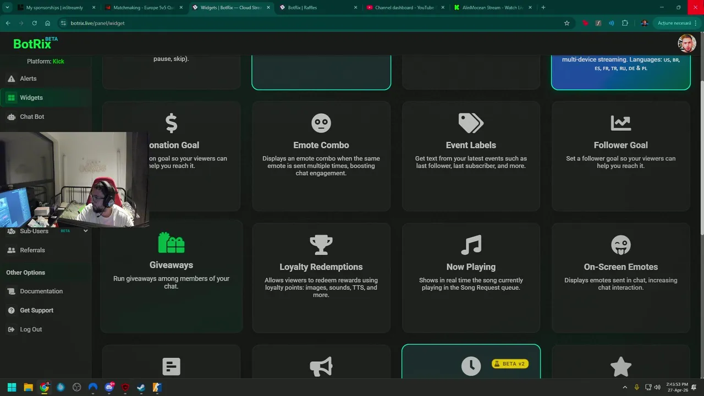Image resolution: width=704 pixels, height=396 pixels.
Task: Click the 'Other Options' heading
Action: point(26,273)
